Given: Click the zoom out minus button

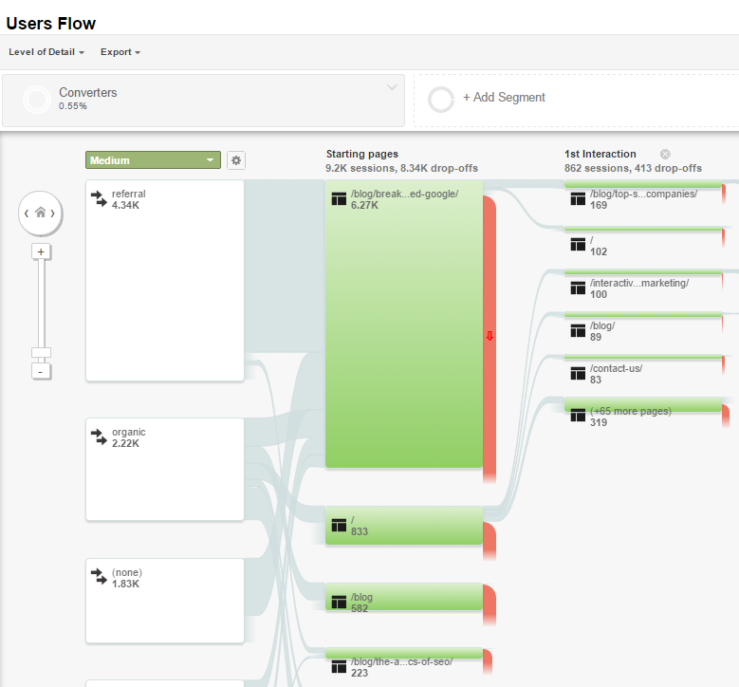Looking at the screenshot, I should tap(40, 371).
